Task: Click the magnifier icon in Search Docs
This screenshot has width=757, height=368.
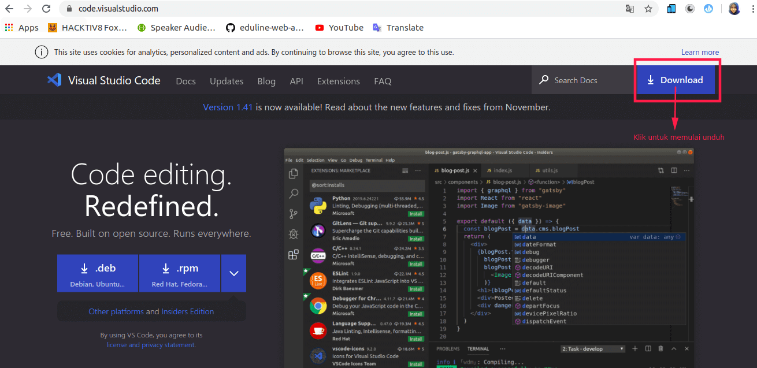Action: [544, 80]
